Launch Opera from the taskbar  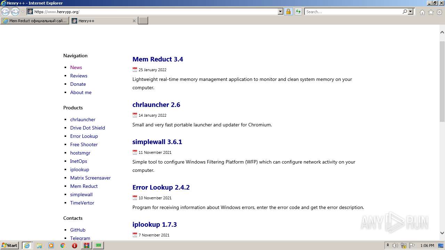click(74, 245)
